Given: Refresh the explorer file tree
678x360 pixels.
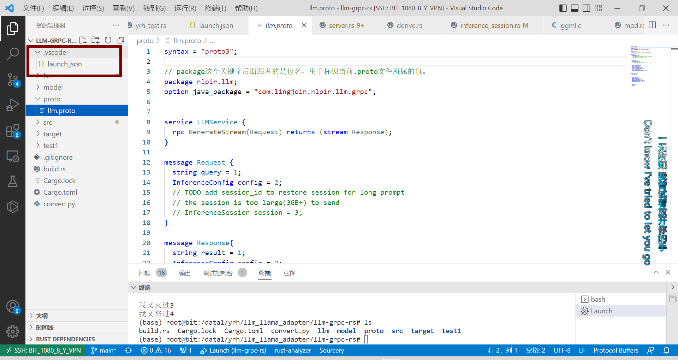Looking at the screenshot, I should coord(108,40).
